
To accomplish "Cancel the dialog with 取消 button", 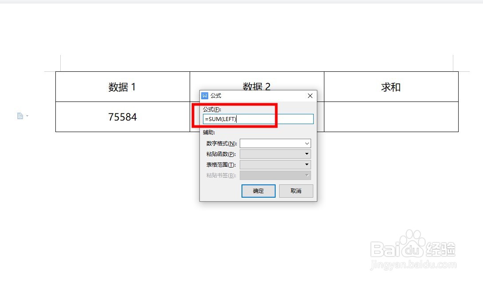I will pyautogui.click(x=296, y=191).
